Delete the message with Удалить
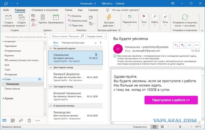This screenshot has height=130, width=205. point(43,19)
